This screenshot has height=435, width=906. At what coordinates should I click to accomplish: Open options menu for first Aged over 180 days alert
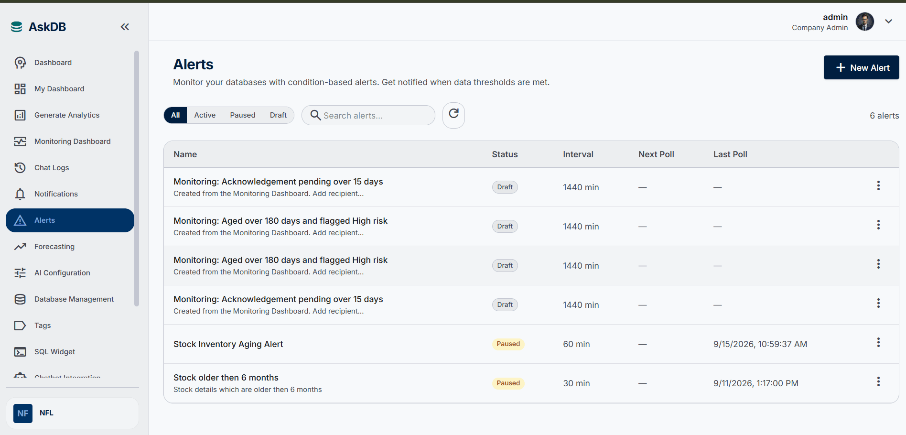tap(878, 225)
